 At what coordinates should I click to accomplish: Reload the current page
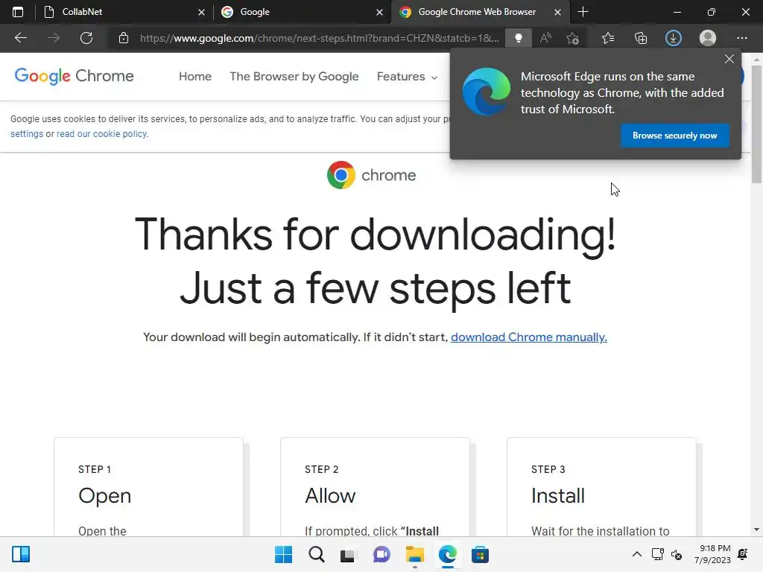pyautogui.click(x=86, y=38)
